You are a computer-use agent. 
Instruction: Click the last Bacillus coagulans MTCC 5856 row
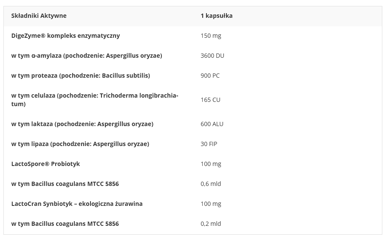pyautogui.click(x=65, y=224)
